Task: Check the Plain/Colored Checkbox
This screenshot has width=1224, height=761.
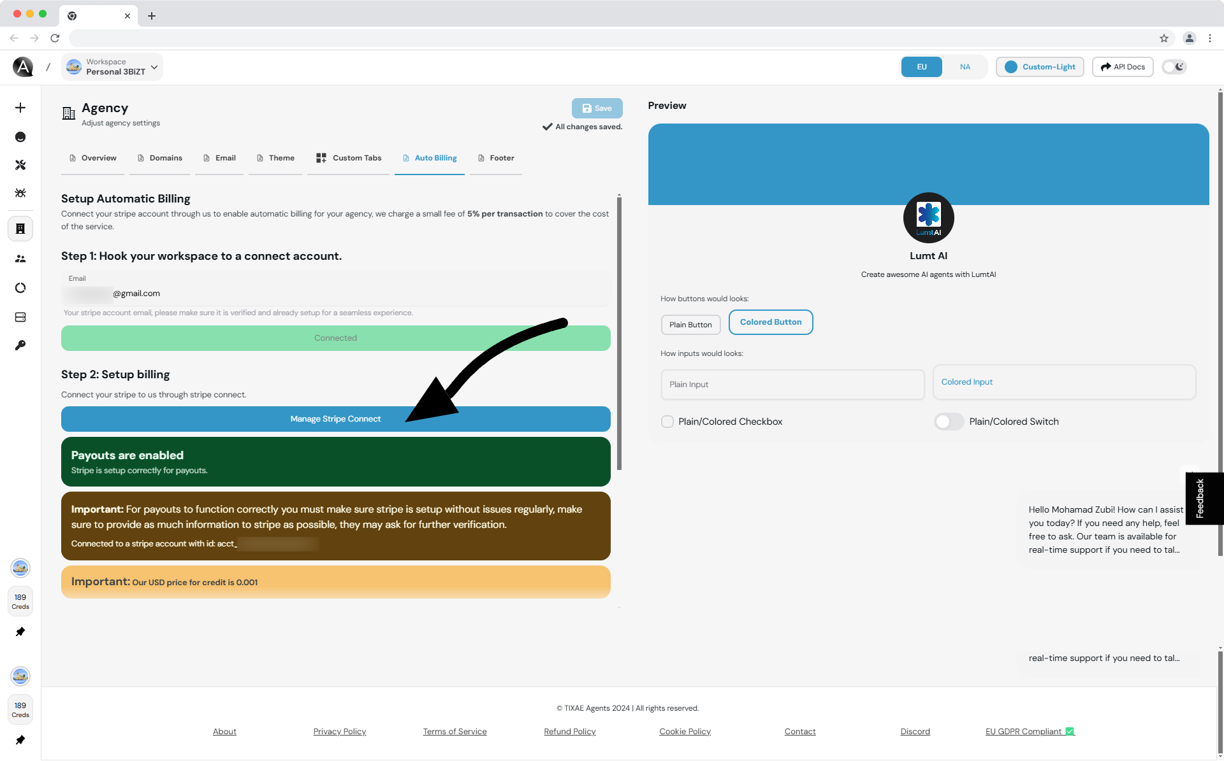Action: pyautogui.click(x=667, y=422)
